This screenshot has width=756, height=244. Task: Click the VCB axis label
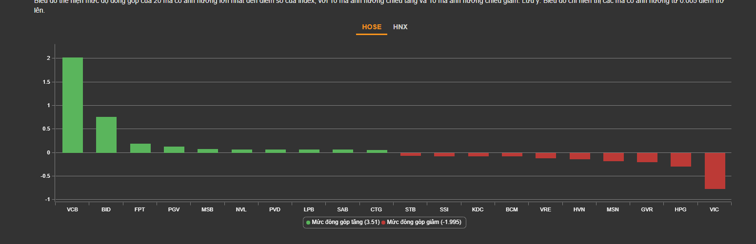(73, 209)
